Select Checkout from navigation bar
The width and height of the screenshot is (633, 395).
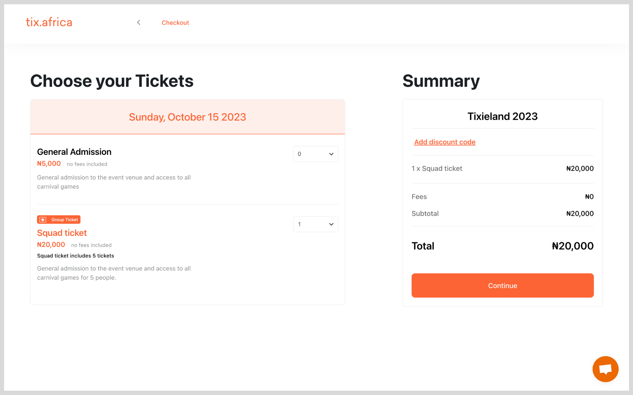click(x=176, y=22)
